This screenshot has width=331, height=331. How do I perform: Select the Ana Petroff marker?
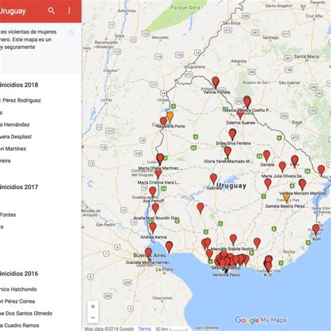(153, 192)
